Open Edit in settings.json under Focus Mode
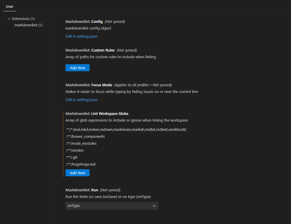 pyautogui.click(x=81, y=100)
